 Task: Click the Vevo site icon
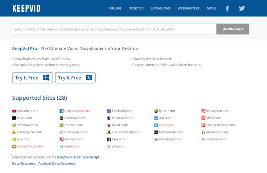click(x=14, y=118)
